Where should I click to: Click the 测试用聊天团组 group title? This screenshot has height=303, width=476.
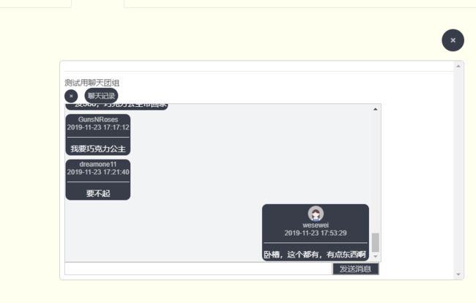coord(92,83)
